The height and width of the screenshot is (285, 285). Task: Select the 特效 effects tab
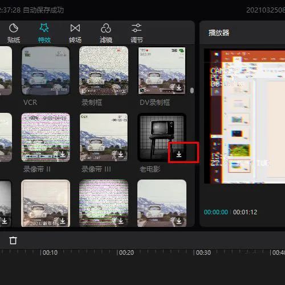coord(44,34)
